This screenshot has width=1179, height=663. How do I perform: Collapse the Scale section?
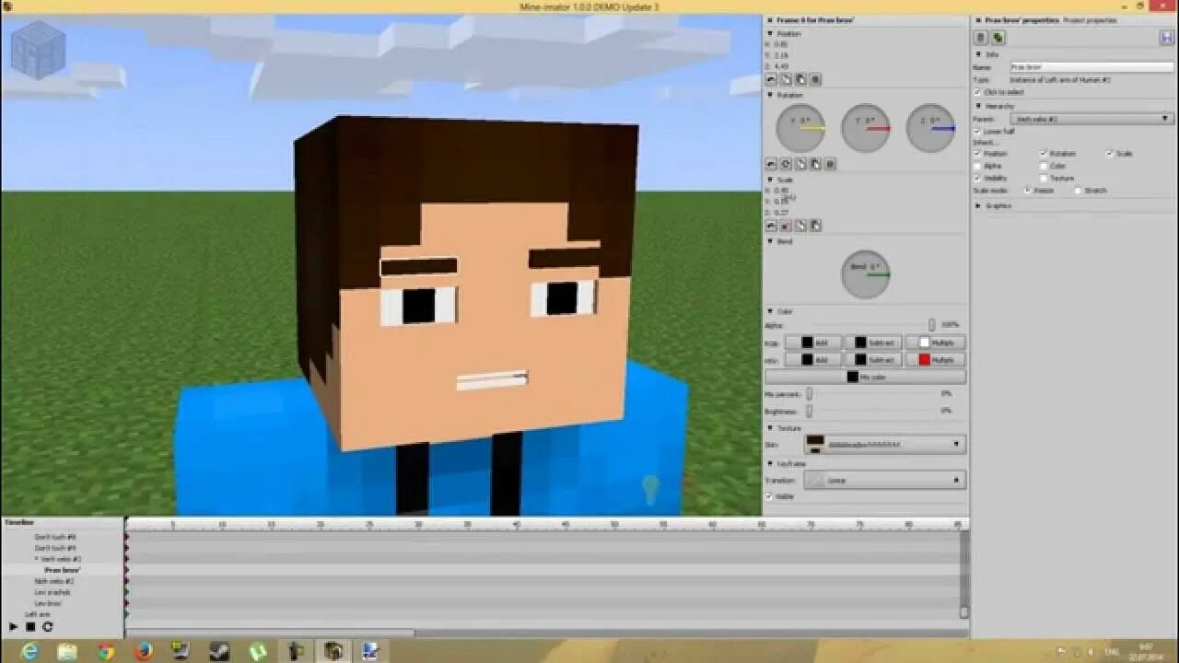pyautogui.click(x=770, y=180)
